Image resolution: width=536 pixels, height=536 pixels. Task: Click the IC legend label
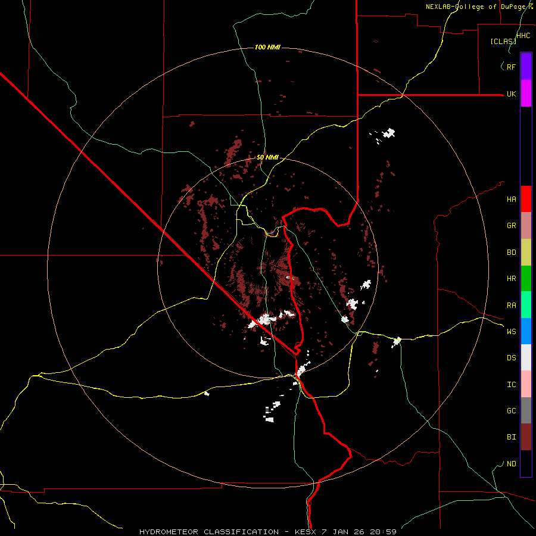point(511,385)
